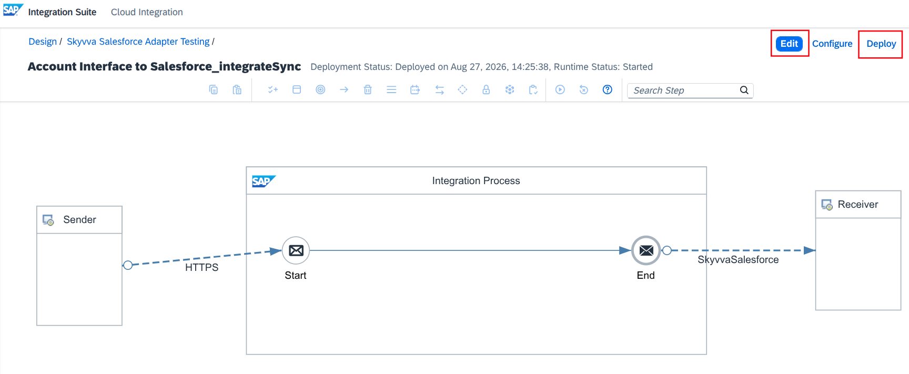This screenshot has height=374, width=909.
Task: Click the Edit button
Action: click(x=789, y=44)
